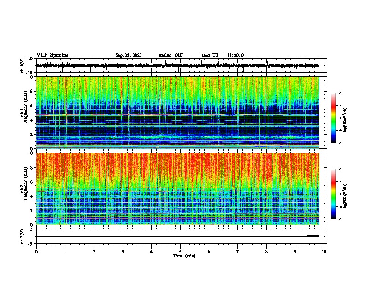
Task: Click the ch.2 spectrogram color scale bar
Action: pyautogui.click(x=333, y=194)
